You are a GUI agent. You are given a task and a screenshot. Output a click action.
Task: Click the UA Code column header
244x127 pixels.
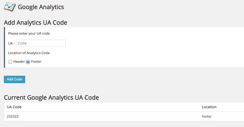pyautogui.click(x=14, y=107)
